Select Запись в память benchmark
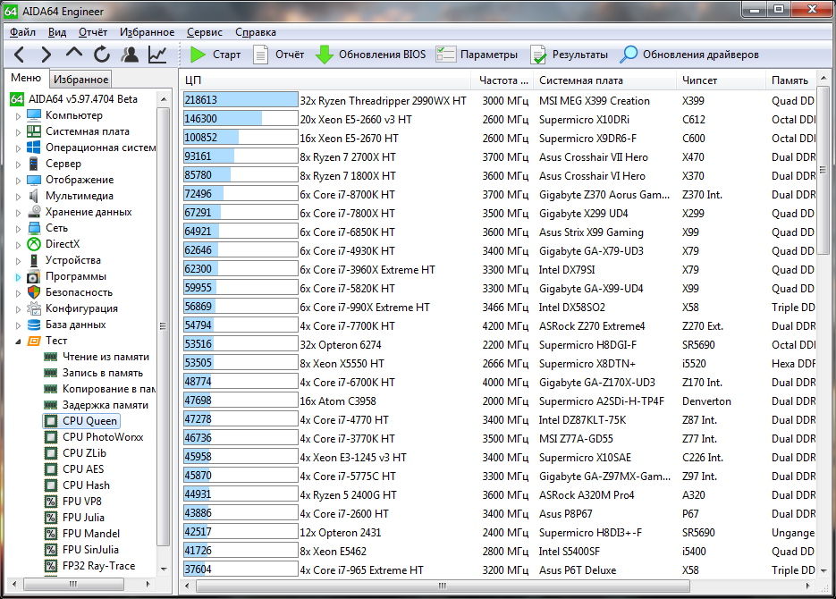Image resolution: width=836 pixels, height=599 pixels. tap(103, 373)
